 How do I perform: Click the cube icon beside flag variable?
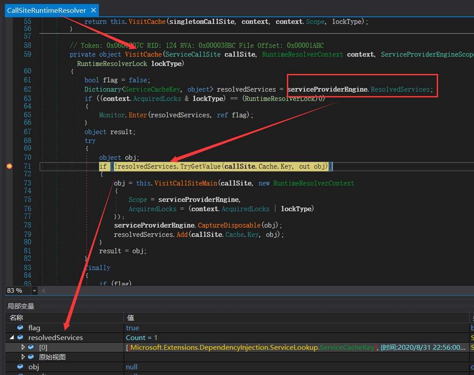point(20,328)
